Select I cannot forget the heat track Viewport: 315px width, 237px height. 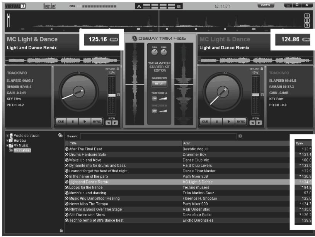[x=188, y=171]
